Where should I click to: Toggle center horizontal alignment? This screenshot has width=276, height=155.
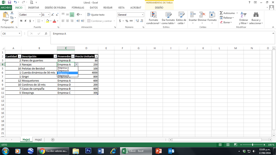tap(67, 21)
